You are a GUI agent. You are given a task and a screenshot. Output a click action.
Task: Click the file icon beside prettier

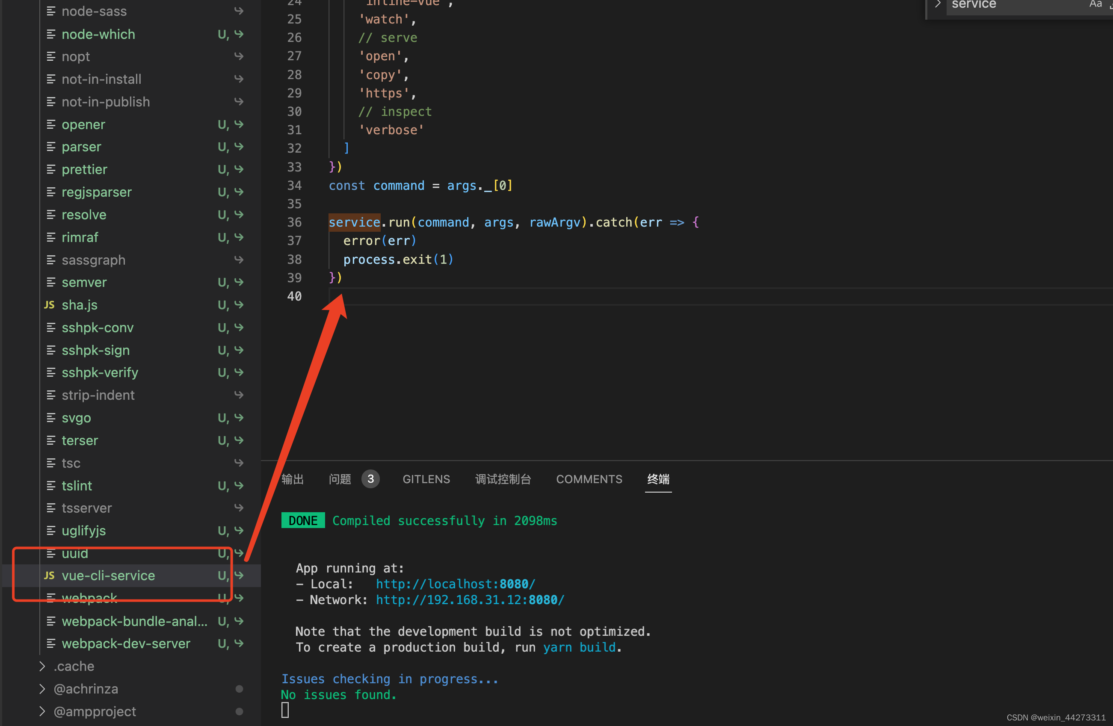click(x=51, y=169)
